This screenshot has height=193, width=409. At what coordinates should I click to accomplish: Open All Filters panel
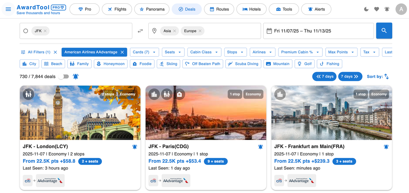click(36, 52)
